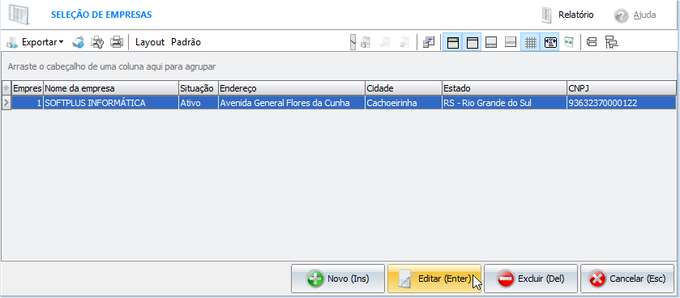The width and height of the screenshot is (680, 298).
Task: Toggle grid lines display
Action: coord(531,42)
